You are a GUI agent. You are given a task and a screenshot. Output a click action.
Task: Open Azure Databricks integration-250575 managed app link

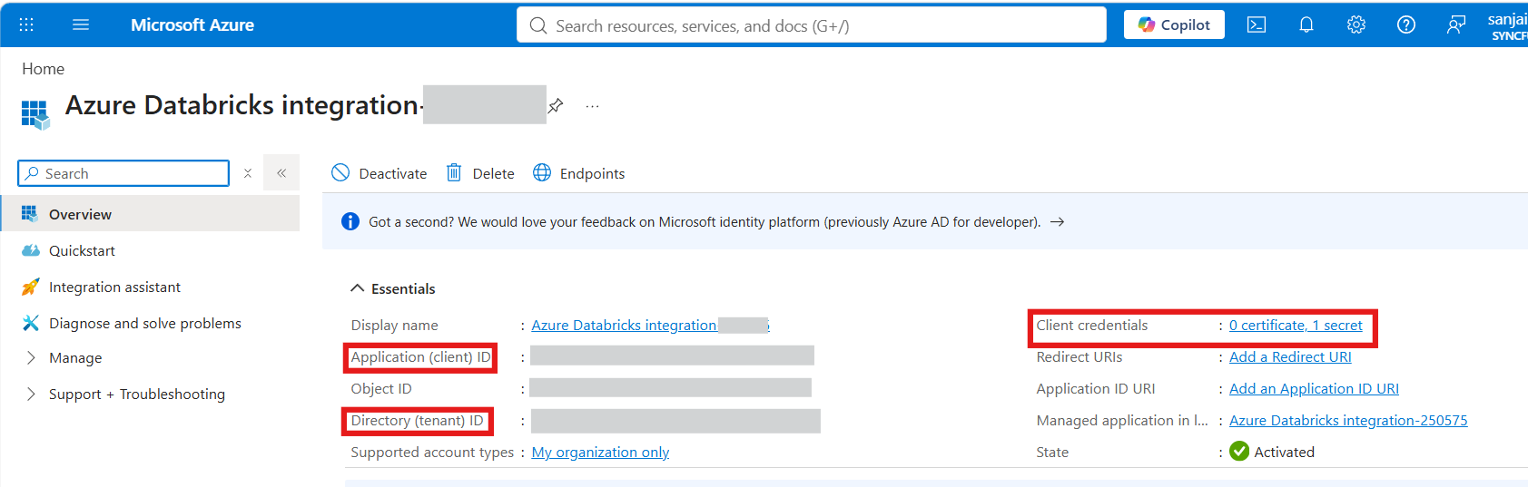point(1348,421)
